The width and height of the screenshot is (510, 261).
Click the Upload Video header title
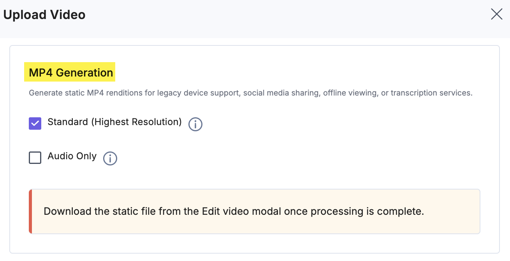(44, 14)
